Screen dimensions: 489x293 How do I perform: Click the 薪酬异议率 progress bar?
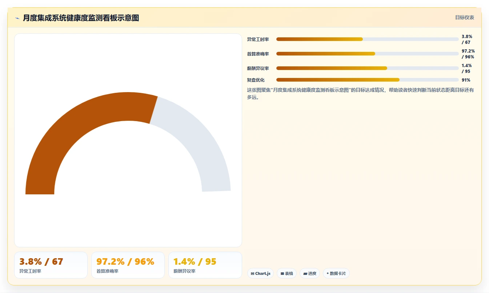(367, 68)
